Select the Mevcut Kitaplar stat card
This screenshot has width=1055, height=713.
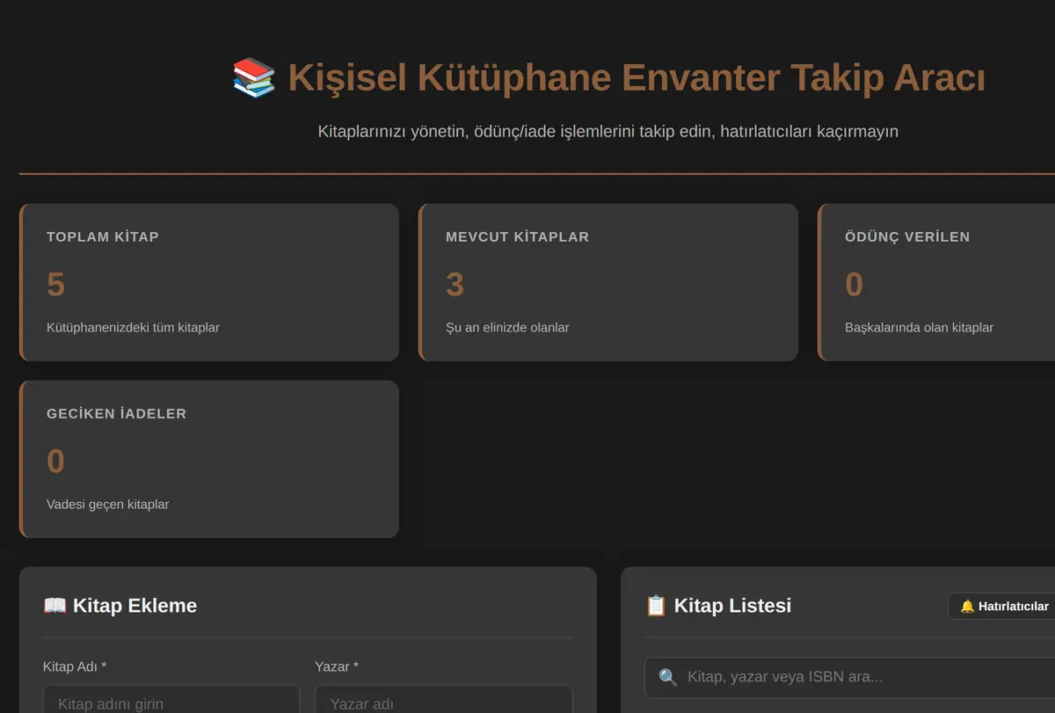tap(608, 282)
